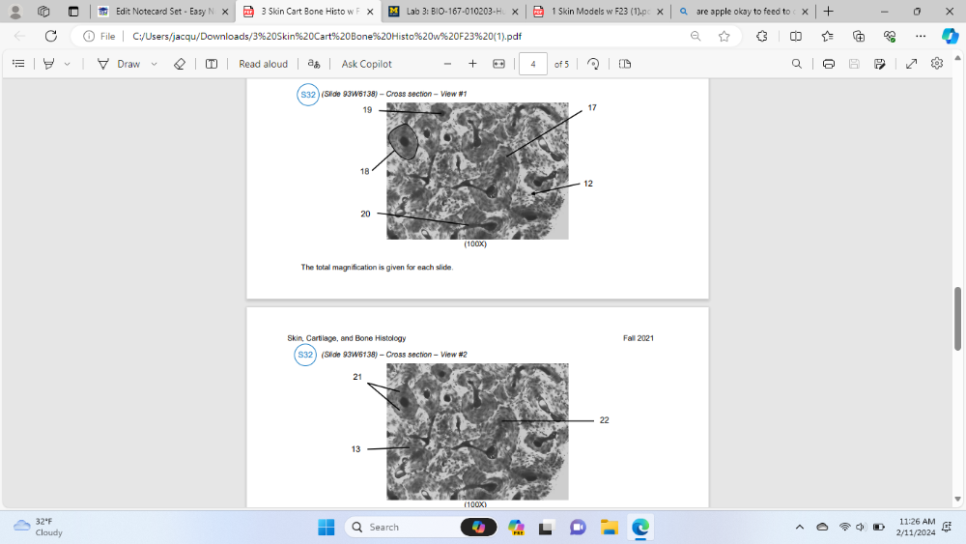Switch to Lab 3: BIO-167 tab

click(453, 12)
